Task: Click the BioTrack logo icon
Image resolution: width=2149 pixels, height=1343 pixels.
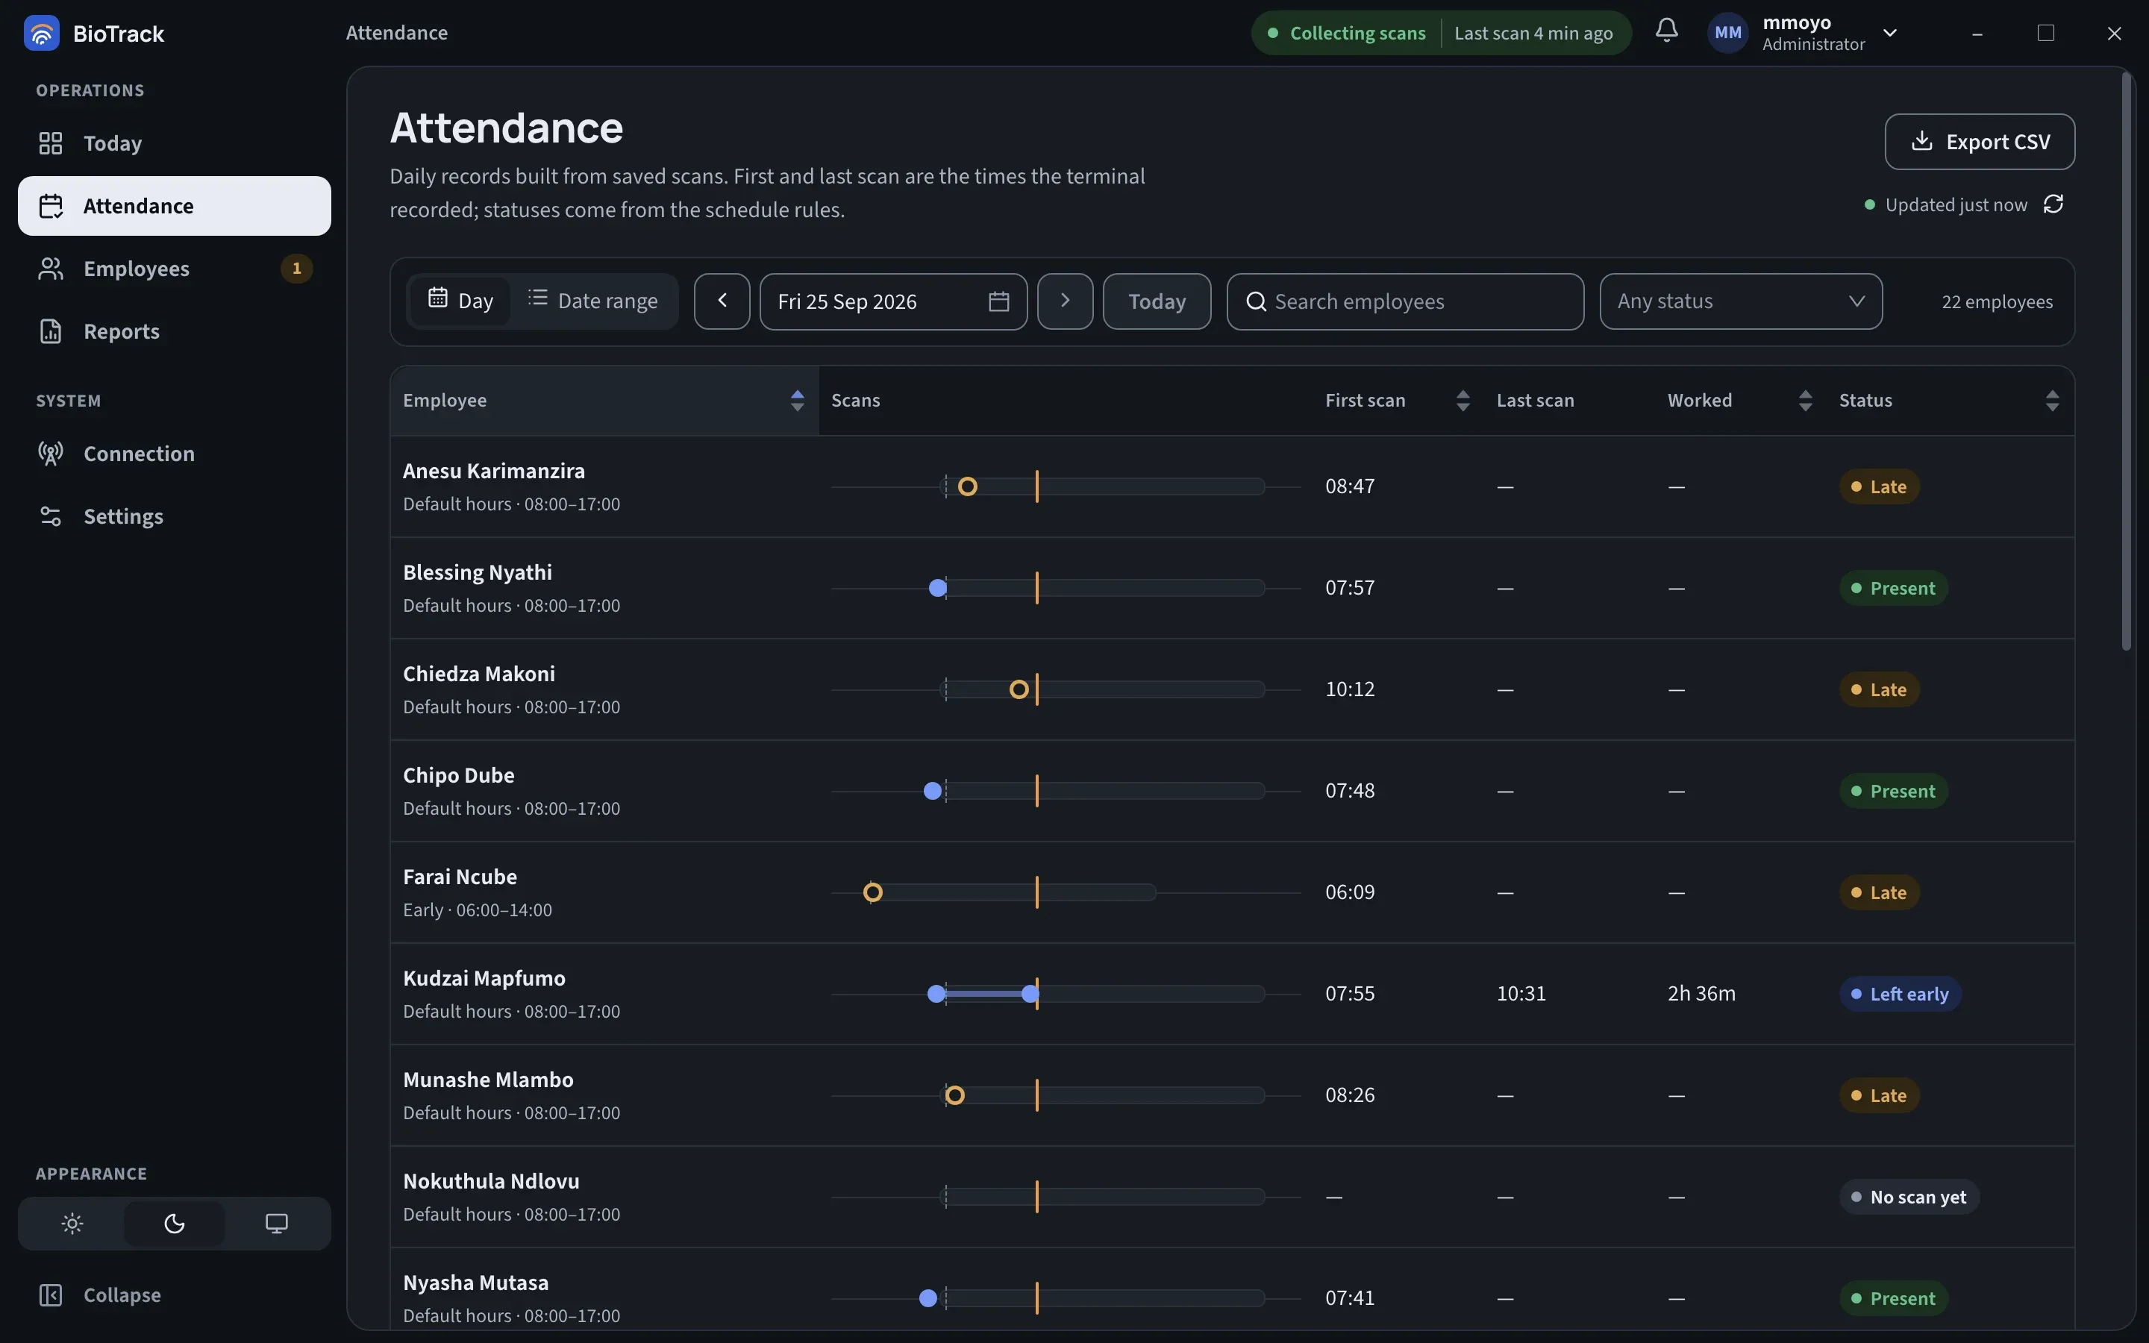Action: (x=42, y=33)
